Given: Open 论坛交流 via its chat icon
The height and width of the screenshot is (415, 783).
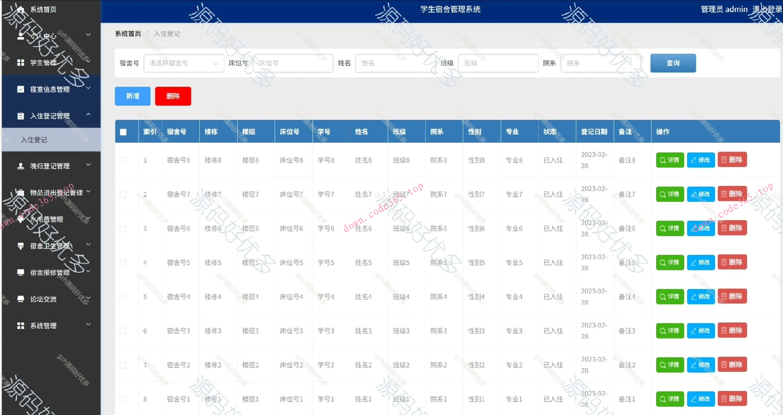Looking at the screenshot, I should pos(21,299).
